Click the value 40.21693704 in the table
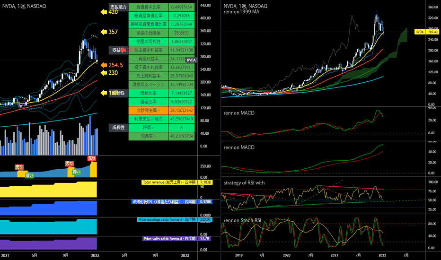The height and width of the screenshot is (260, 441). point(181,136)
